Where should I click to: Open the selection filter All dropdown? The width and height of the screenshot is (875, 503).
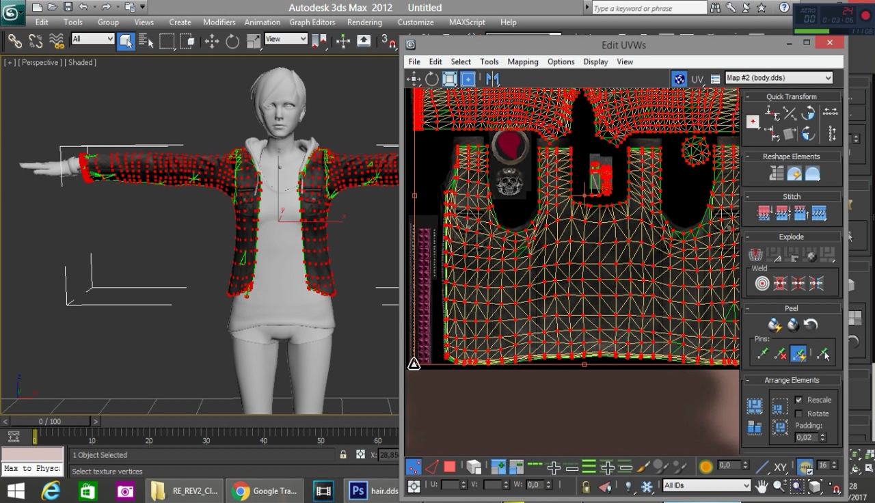tap(92, 39)
